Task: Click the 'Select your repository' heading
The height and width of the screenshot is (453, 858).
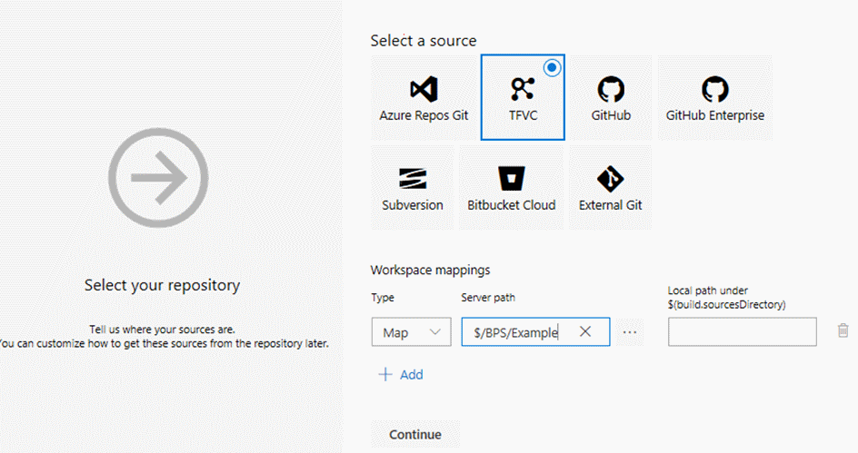Action: (x=162, y=285)
